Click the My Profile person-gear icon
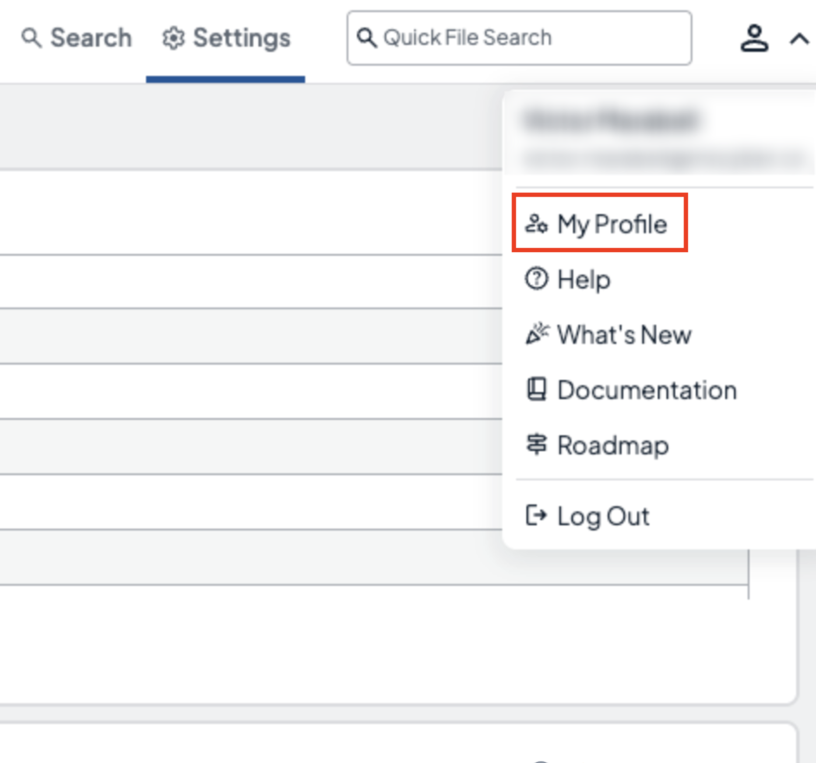This screenshot has width=816, height=763. pos(536,224)
